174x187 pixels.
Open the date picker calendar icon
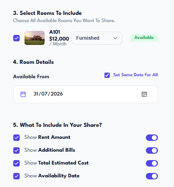point(144,94)
